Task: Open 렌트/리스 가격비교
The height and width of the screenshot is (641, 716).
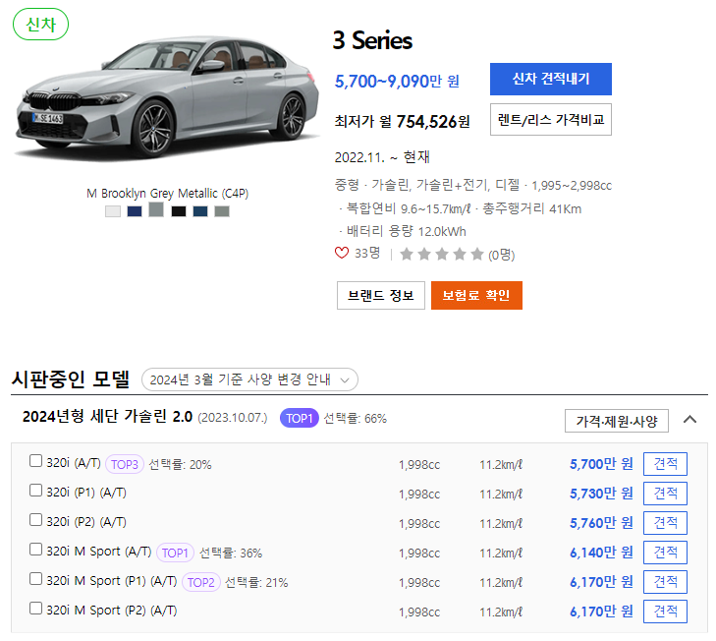Action: 551,120
